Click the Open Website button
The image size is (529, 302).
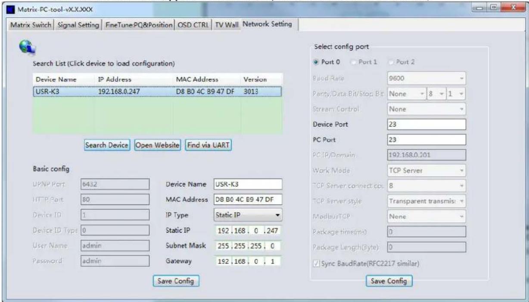pyautogui.click(x=157, y=145)
